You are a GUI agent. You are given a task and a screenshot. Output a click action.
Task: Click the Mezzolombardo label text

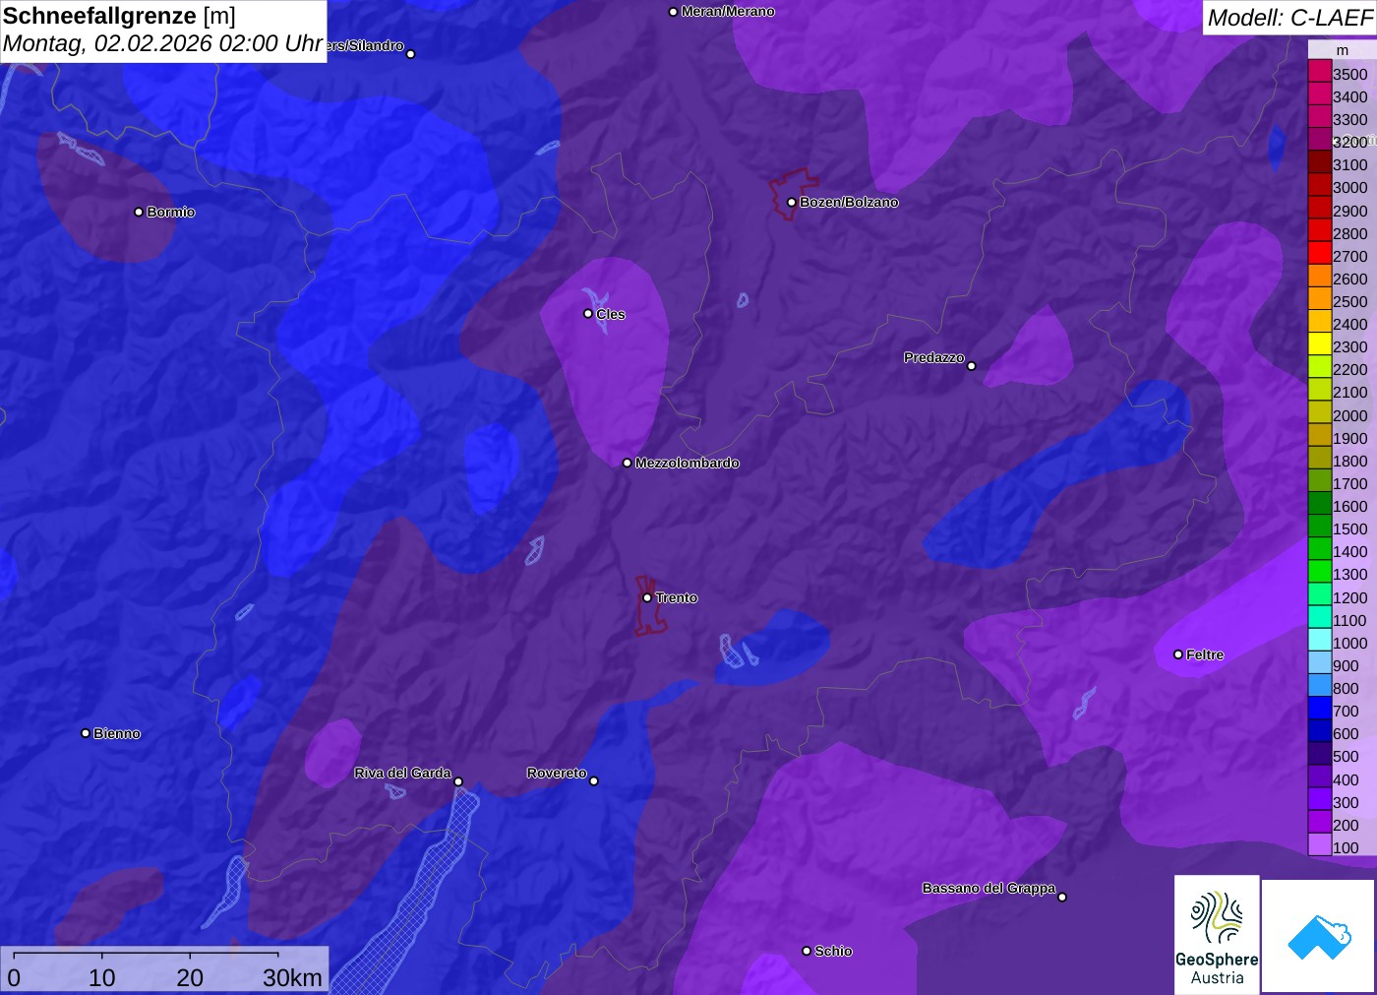pos(687,463)
